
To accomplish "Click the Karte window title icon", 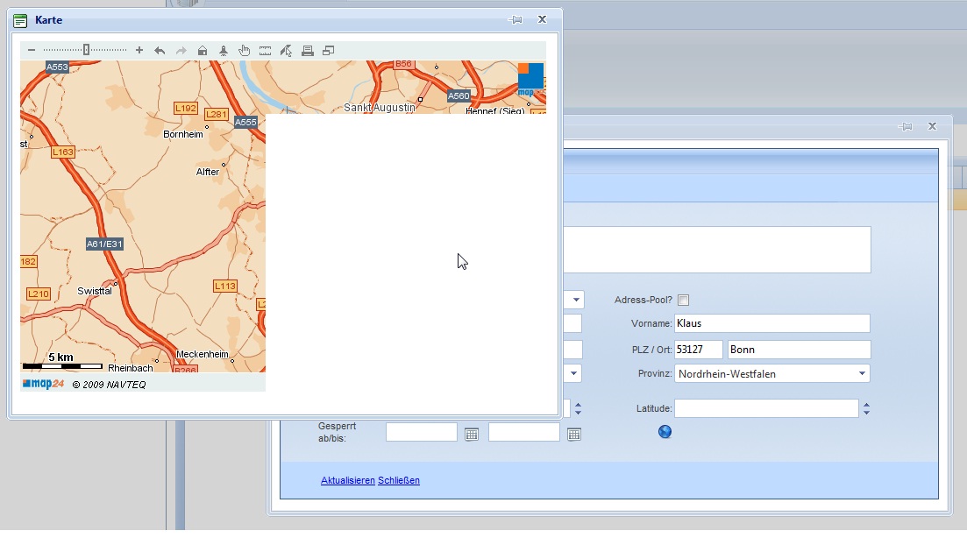I will coord(20,21).
